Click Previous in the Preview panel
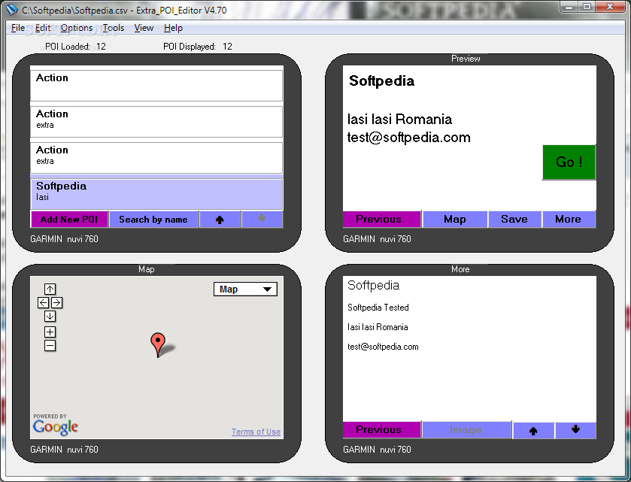This screenshot has height=482, width=631. click(x=381, y=220)
